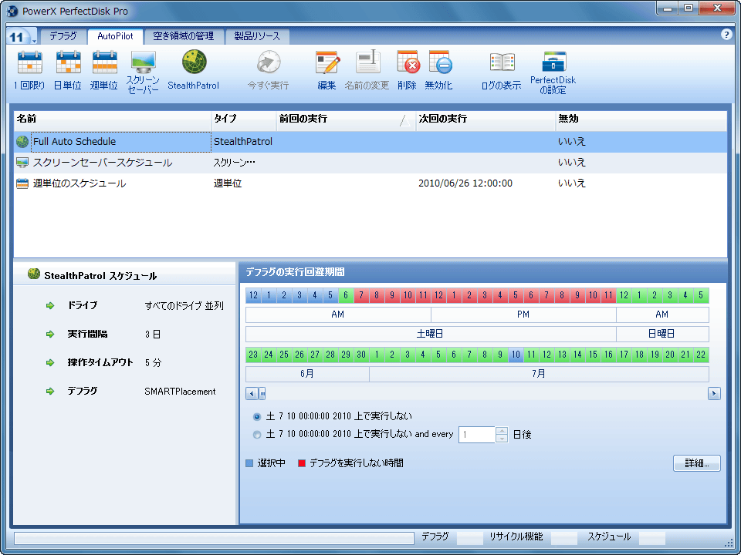The height and width of the screenshot is (555, 741).
Task: Click the 削除 delete icon
Action: 407,70
